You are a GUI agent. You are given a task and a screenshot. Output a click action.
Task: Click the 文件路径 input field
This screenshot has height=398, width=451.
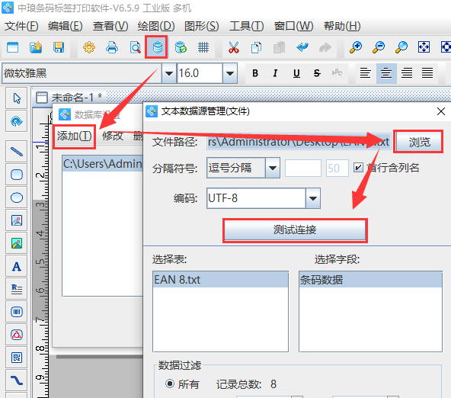299,142
